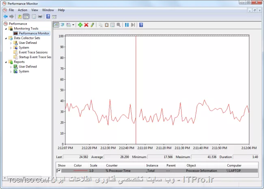
Task: Select the % Processor Time counter row
Action: click(157, 171)
